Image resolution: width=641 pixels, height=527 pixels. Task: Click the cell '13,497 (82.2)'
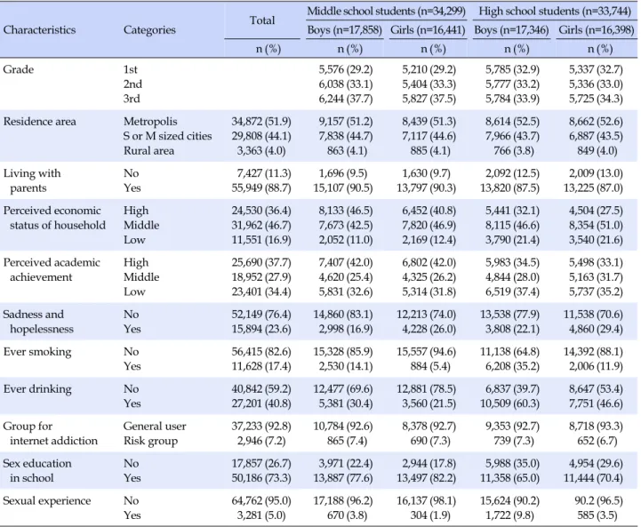(x=426, y=477)
